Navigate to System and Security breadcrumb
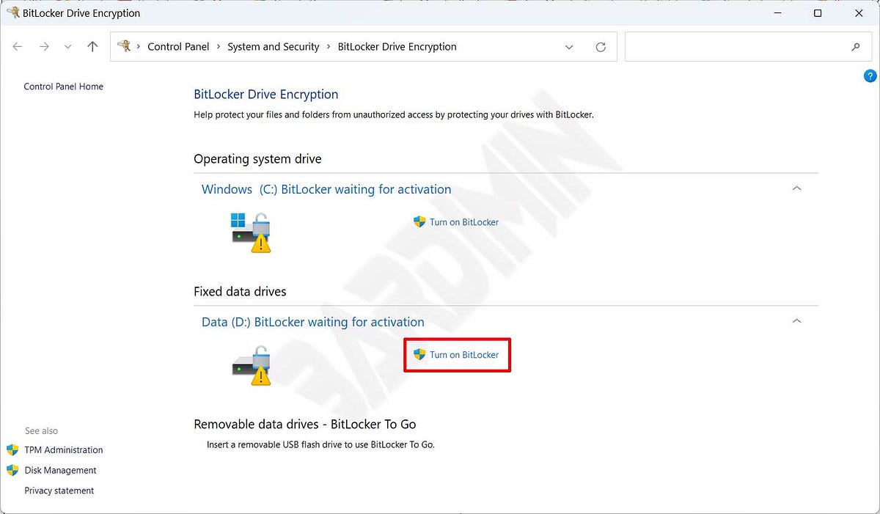The image size is (880, 514). (x=273, y=46)
